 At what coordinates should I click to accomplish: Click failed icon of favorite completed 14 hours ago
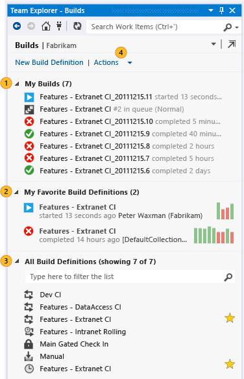pos(29,231)
